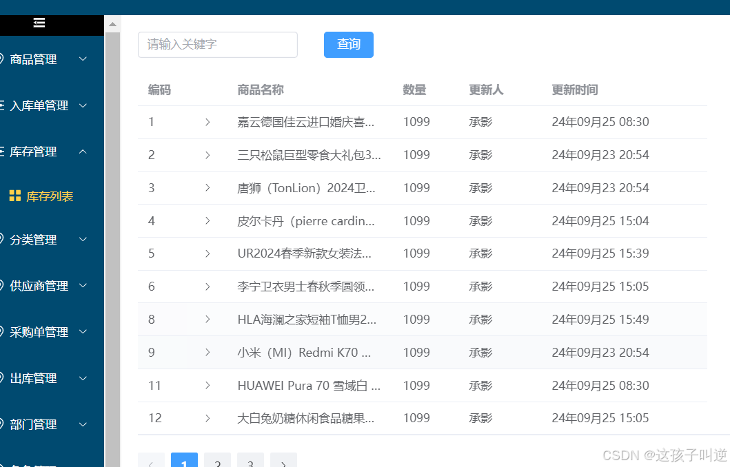The image size is (730, 467).
Task: Select the 三只松鼠巨型零食大礼包3... product name
Action: pos(309,155)
